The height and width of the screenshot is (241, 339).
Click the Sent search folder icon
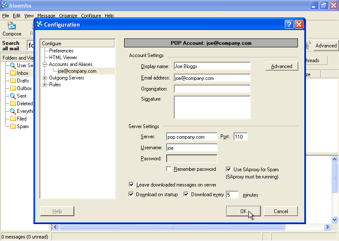click(13, 96)
